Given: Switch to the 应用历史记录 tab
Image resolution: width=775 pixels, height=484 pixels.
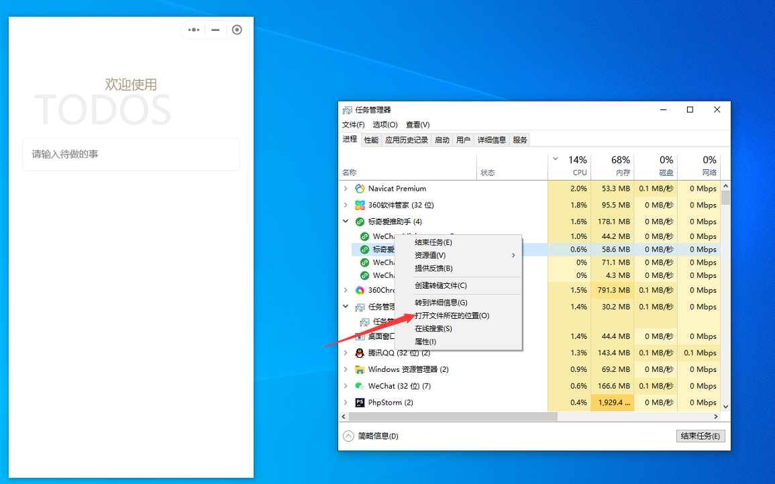Looking at the screenshot, I should tap(406, 140).
